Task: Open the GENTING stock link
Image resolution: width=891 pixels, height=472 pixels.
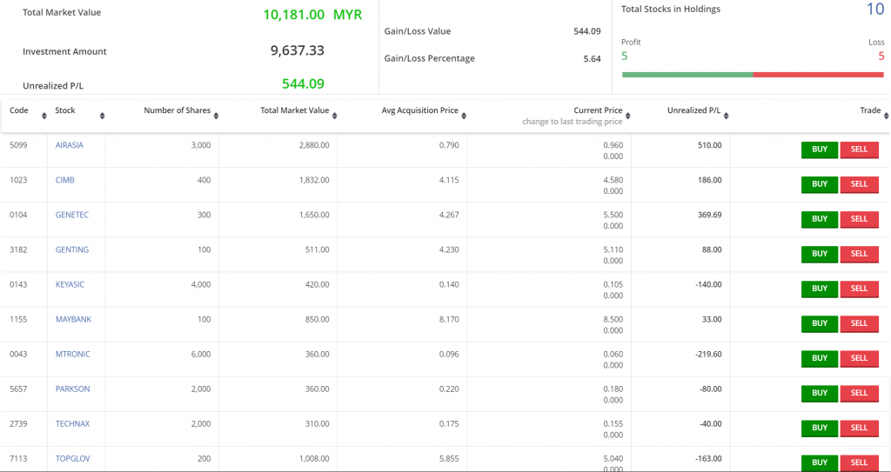Action: click(x=72, y=250)
